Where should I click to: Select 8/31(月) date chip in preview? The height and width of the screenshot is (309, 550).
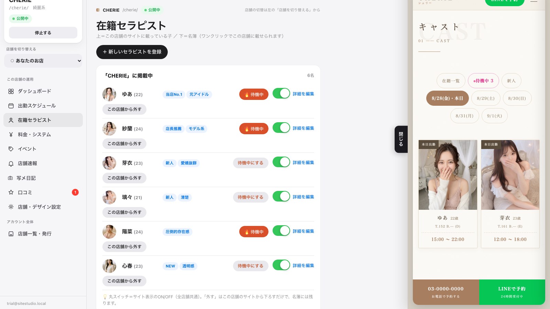[x=464, y=116]
